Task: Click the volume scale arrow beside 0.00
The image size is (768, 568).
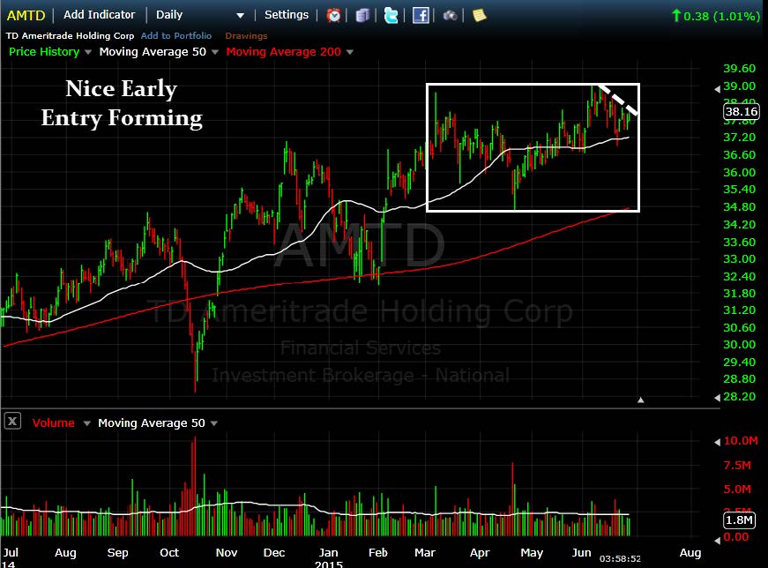Action: click(717, 540)
